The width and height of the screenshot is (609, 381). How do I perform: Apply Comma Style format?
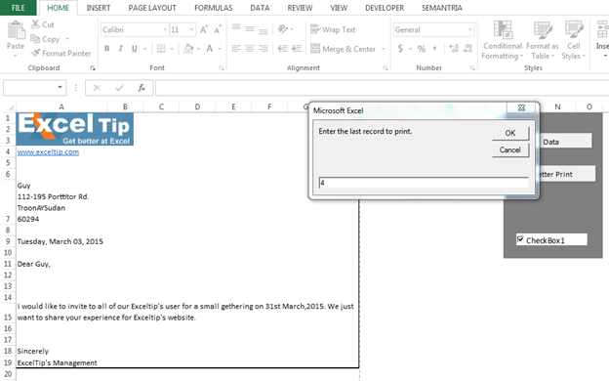pyautogui.click(x=434, y=49)
